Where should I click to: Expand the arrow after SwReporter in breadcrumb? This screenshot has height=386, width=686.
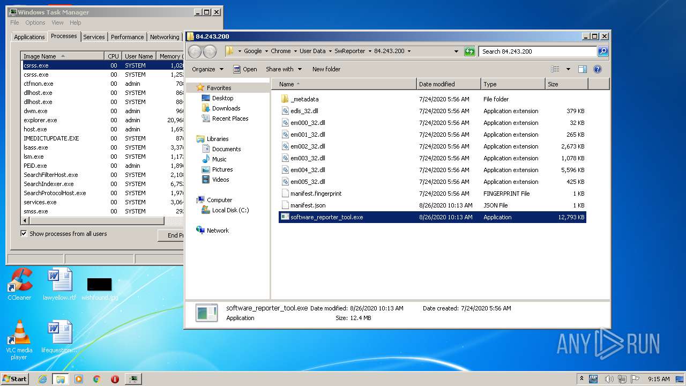point(369,51)
